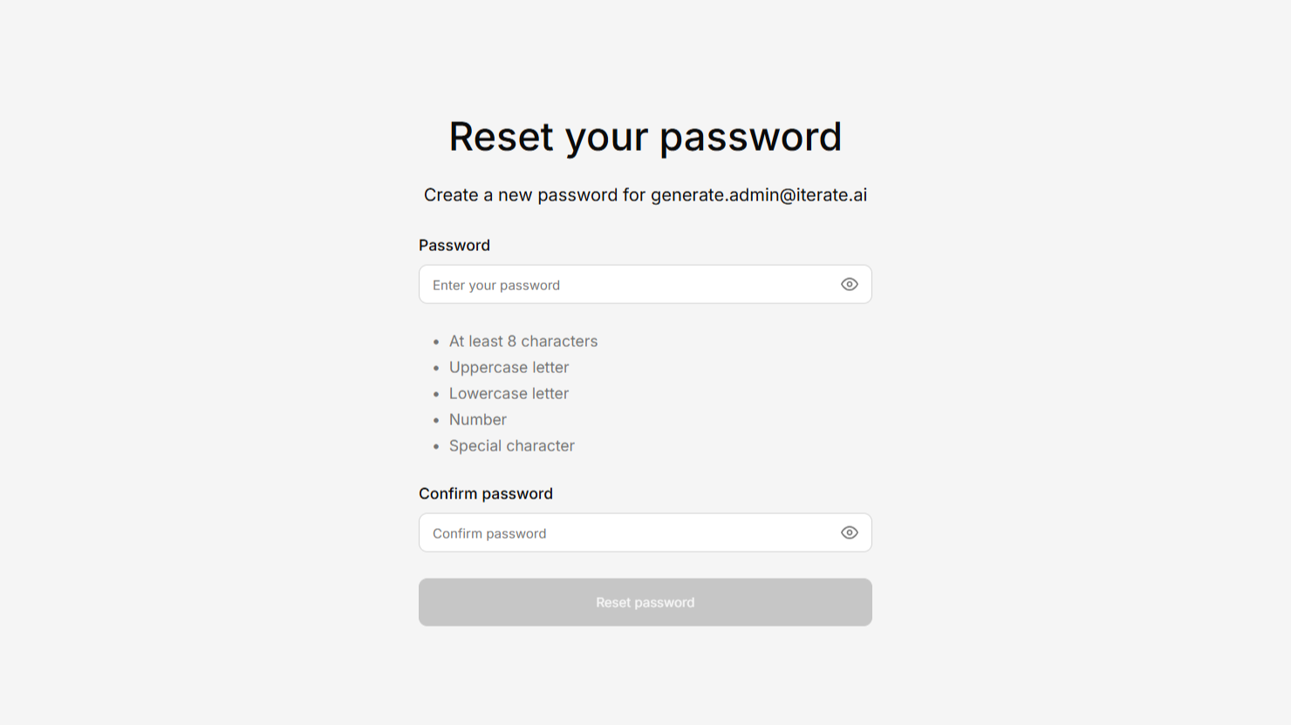Viewport: 1291px width, 725px height.
Task: Click the word 'Reset' in the heading
Action: pyautogui.click(x=501, y=137)
